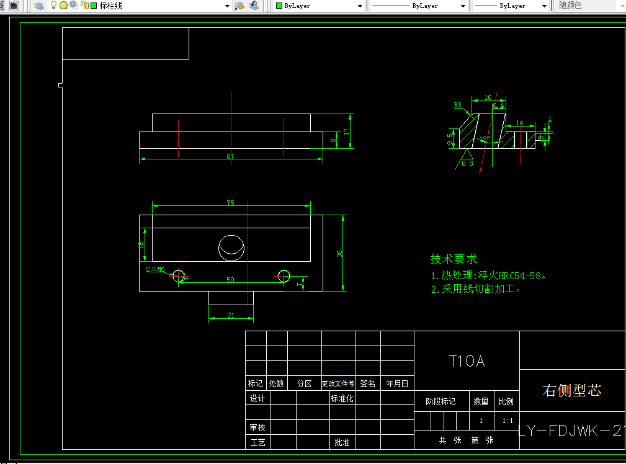Select the 12° angle dimension
626x464 pixels.
coord(485,138)
